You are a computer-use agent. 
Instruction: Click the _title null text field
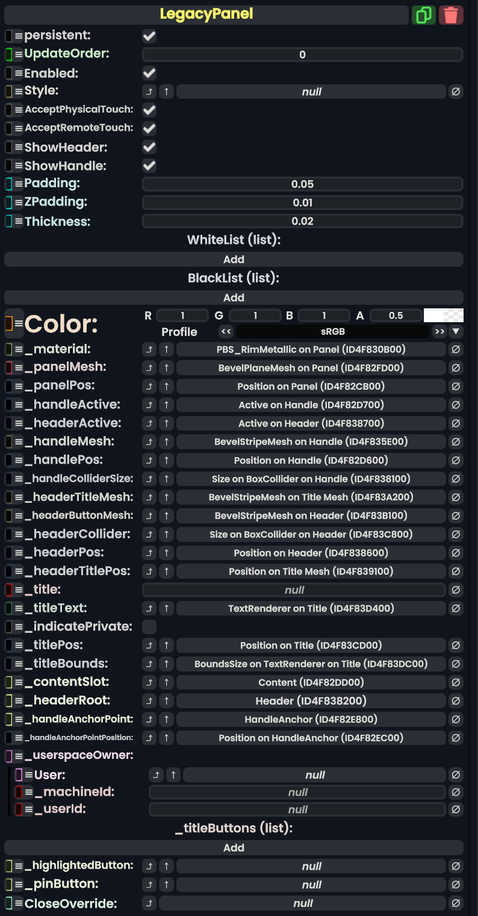[294, 590]
